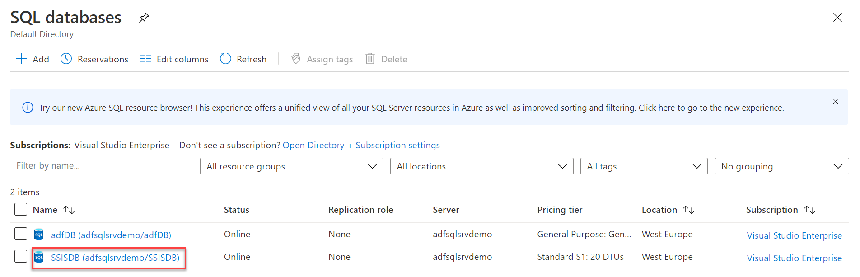Expand the All resource groups dropdown
Screen dimensions: 860x277
[291, 166]
